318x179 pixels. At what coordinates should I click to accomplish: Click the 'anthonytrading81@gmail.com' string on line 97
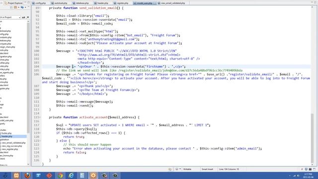(x=111, y=39)
